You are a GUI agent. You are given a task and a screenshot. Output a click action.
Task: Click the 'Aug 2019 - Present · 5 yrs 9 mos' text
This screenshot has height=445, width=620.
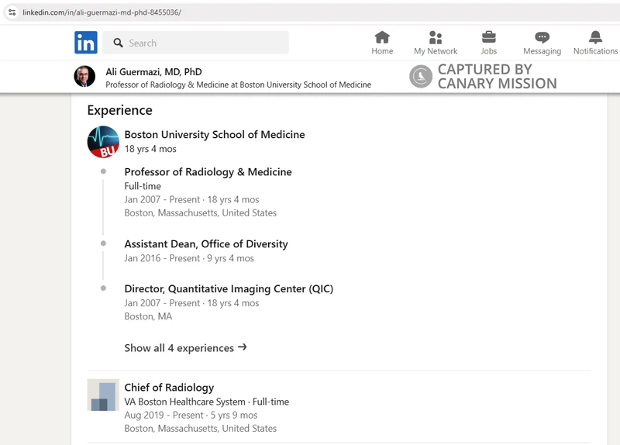191,416
